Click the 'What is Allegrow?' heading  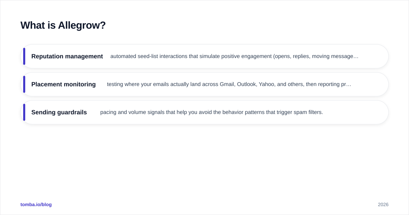pyautogui.click(x=63, y=25)
